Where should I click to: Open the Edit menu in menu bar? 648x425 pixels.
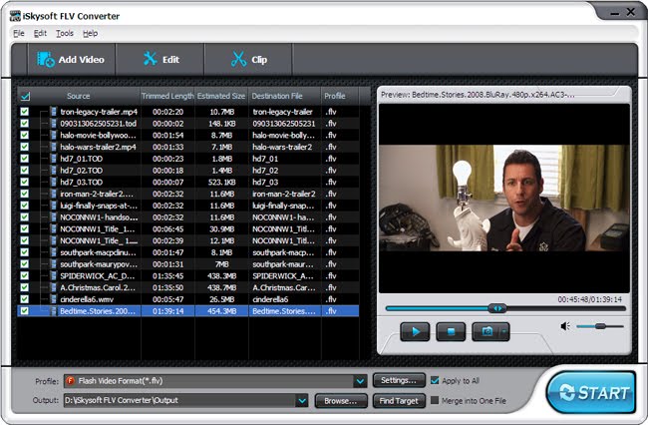click(40, 34)
